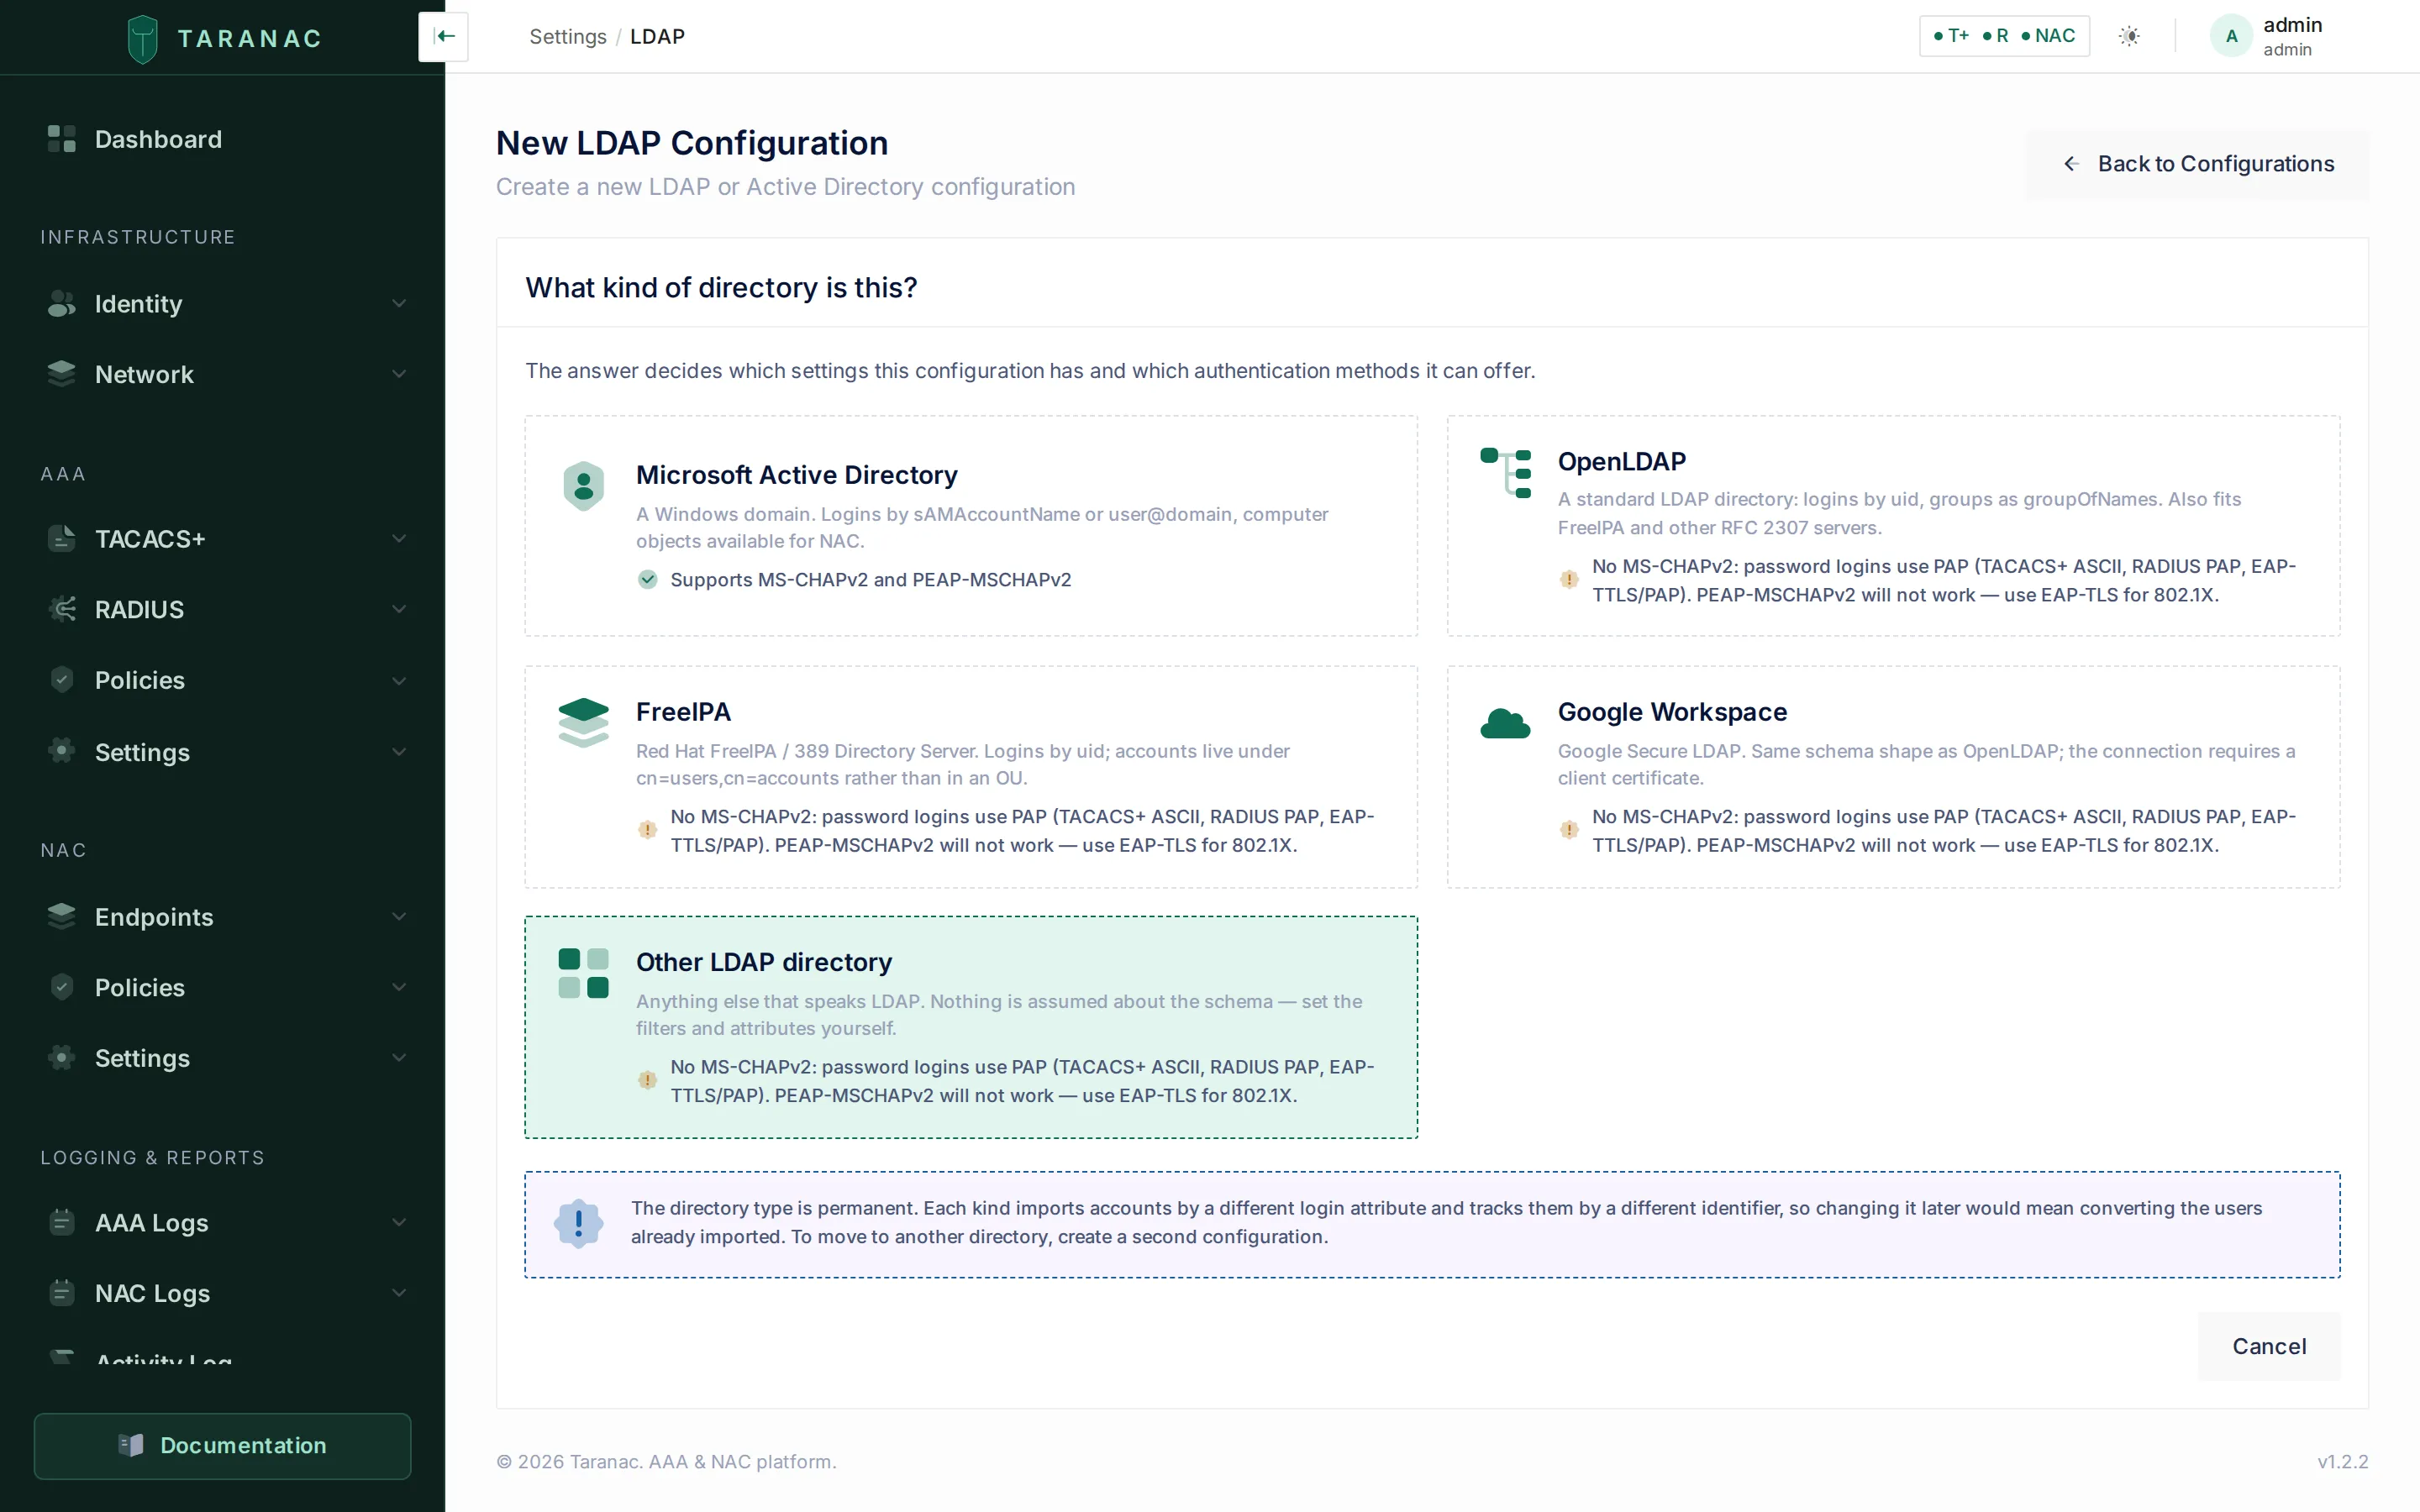The image size is (2420, 1512).
Task: Expand the AAA Policies chevron
Action: pos(399,680)
